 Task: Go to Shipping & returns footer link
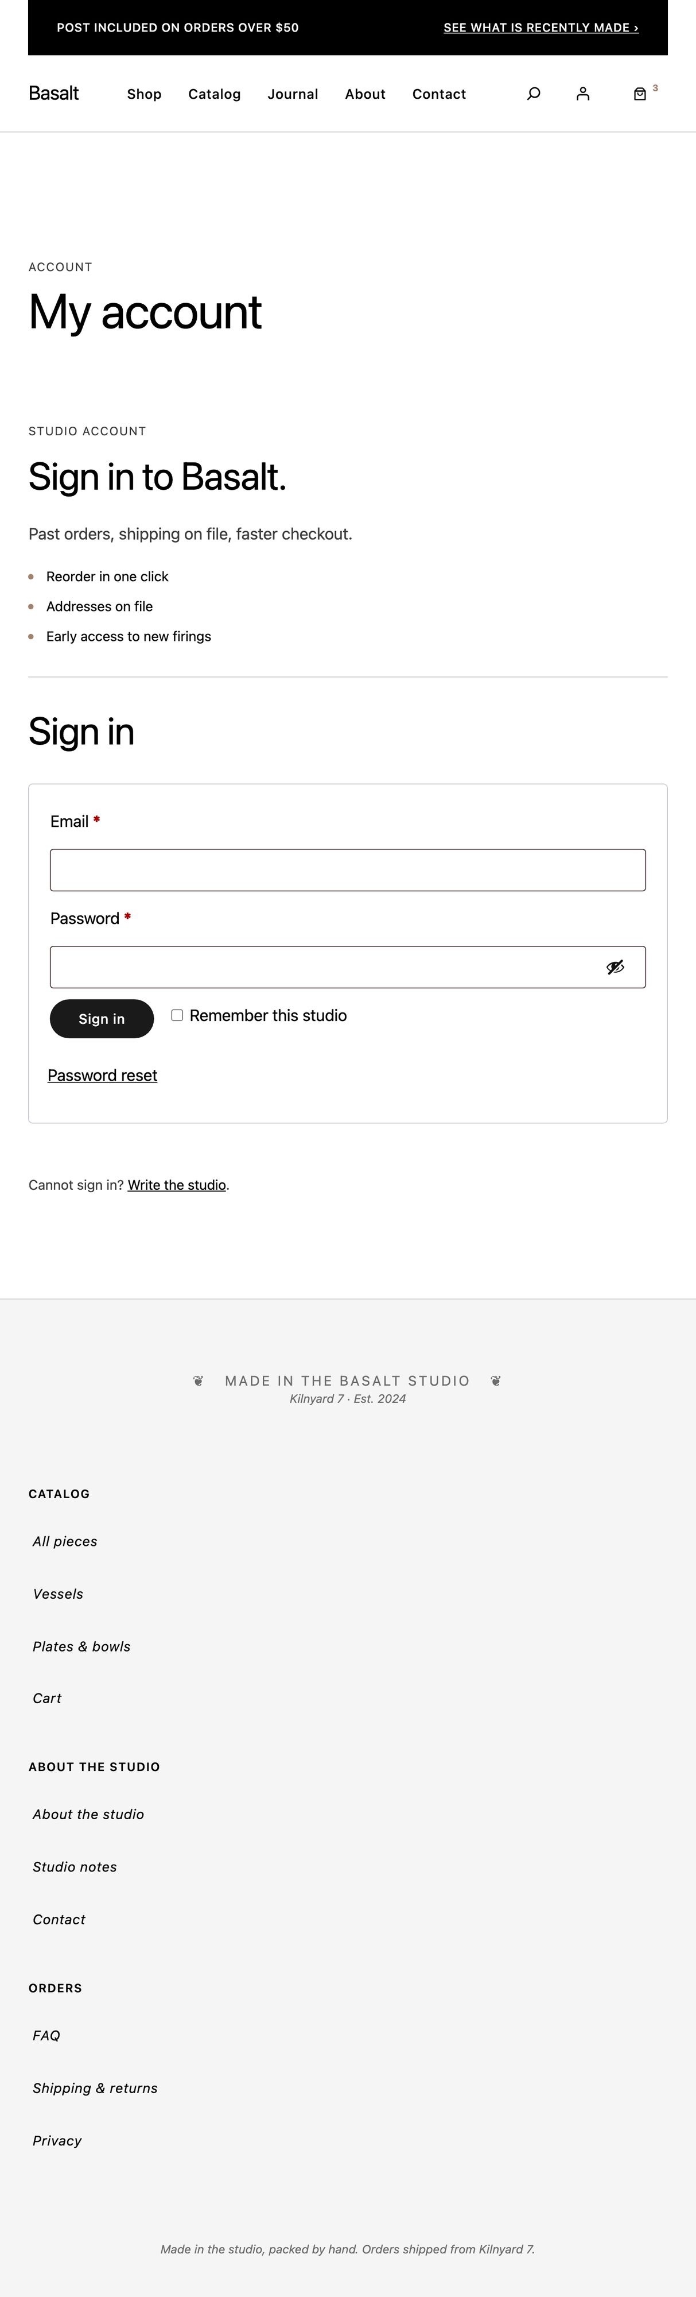pyautogui.click(x=95, y=2089)
